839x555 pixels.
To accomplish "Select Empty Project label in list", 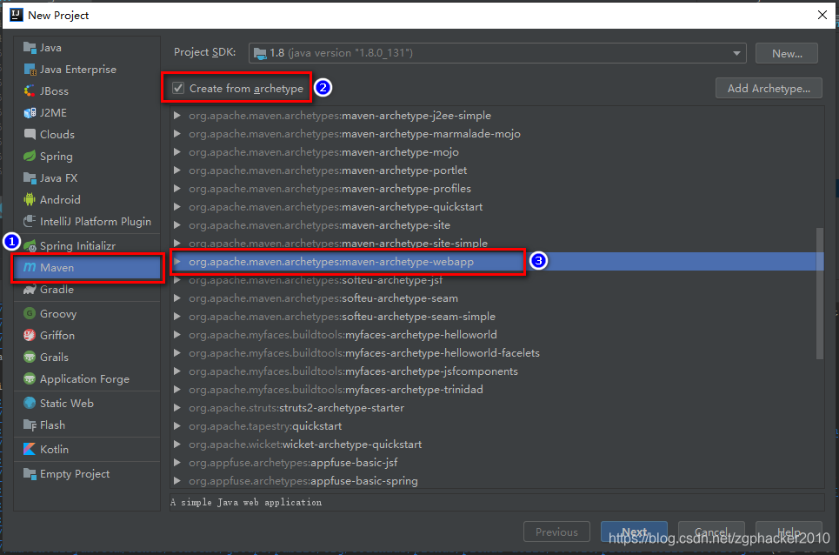I will [x=75, y=473].
